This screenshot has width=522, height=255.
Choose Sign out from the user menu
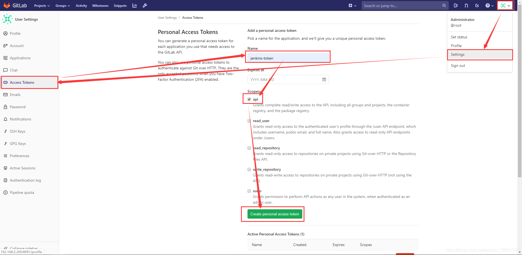click(x=458, y=66)
